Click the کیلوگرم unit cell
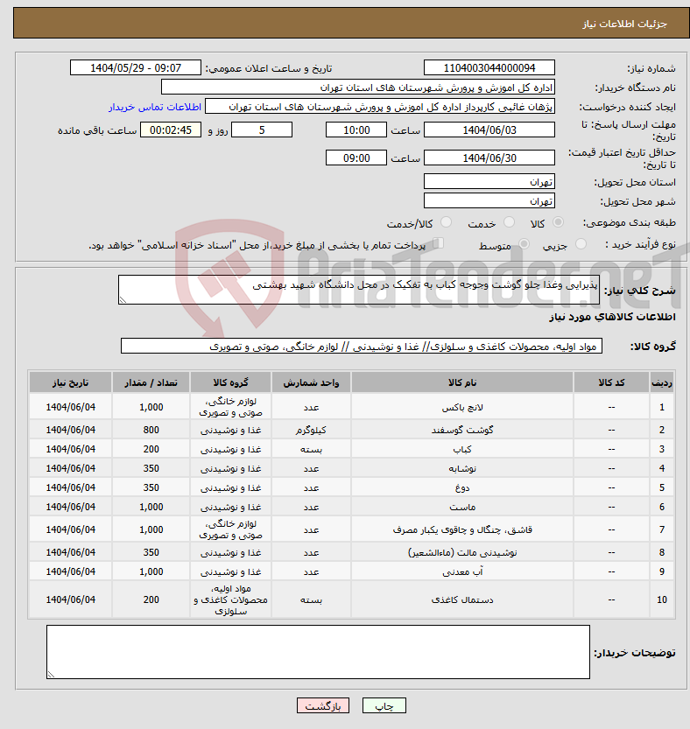 [x=311, y=430]
